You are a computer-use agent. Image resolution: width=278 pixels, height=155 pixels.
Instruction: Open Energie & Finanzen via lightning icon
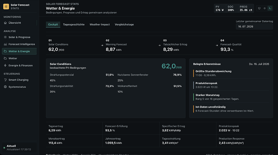click(5, 65)
